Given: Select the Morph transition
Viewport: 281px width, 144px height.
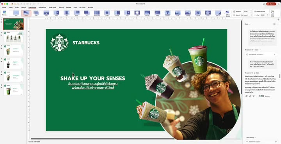Looking at the screenshot, I should tap(26, 13).
